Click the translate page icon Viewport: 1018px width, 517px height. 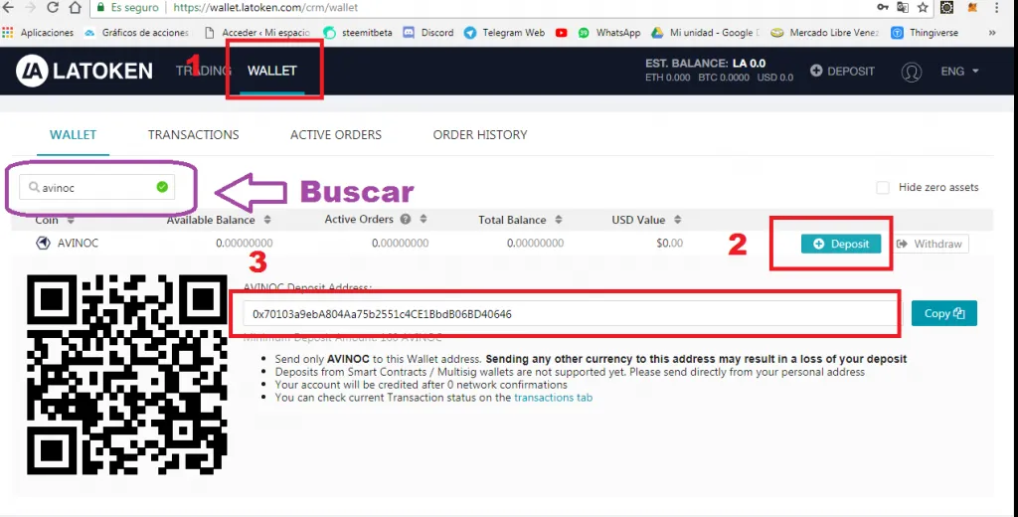tap(903, 7)
